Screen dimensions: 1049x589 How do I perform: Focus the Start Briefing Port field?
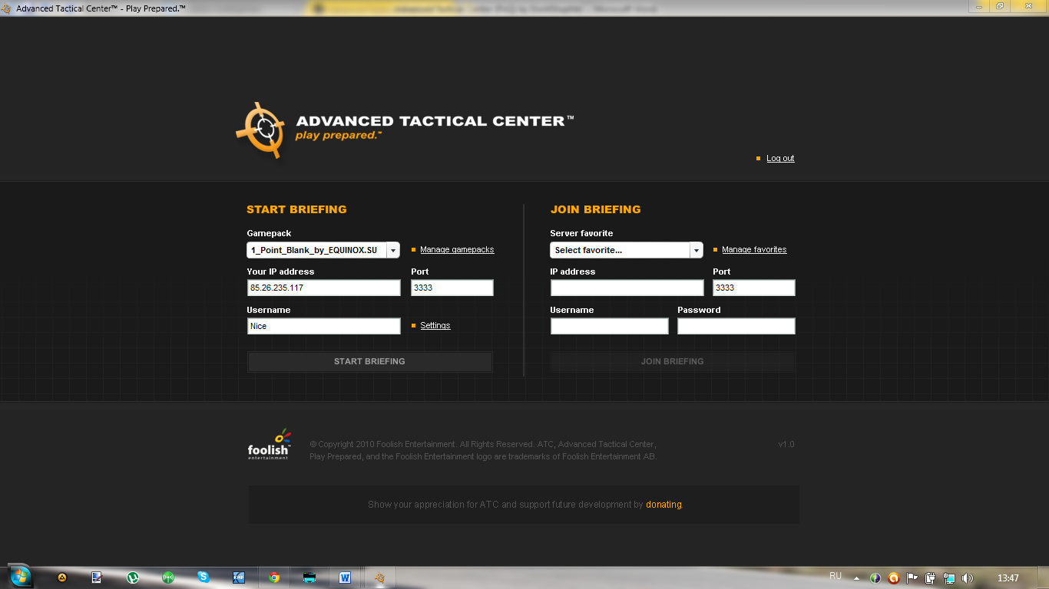(452, 288)
